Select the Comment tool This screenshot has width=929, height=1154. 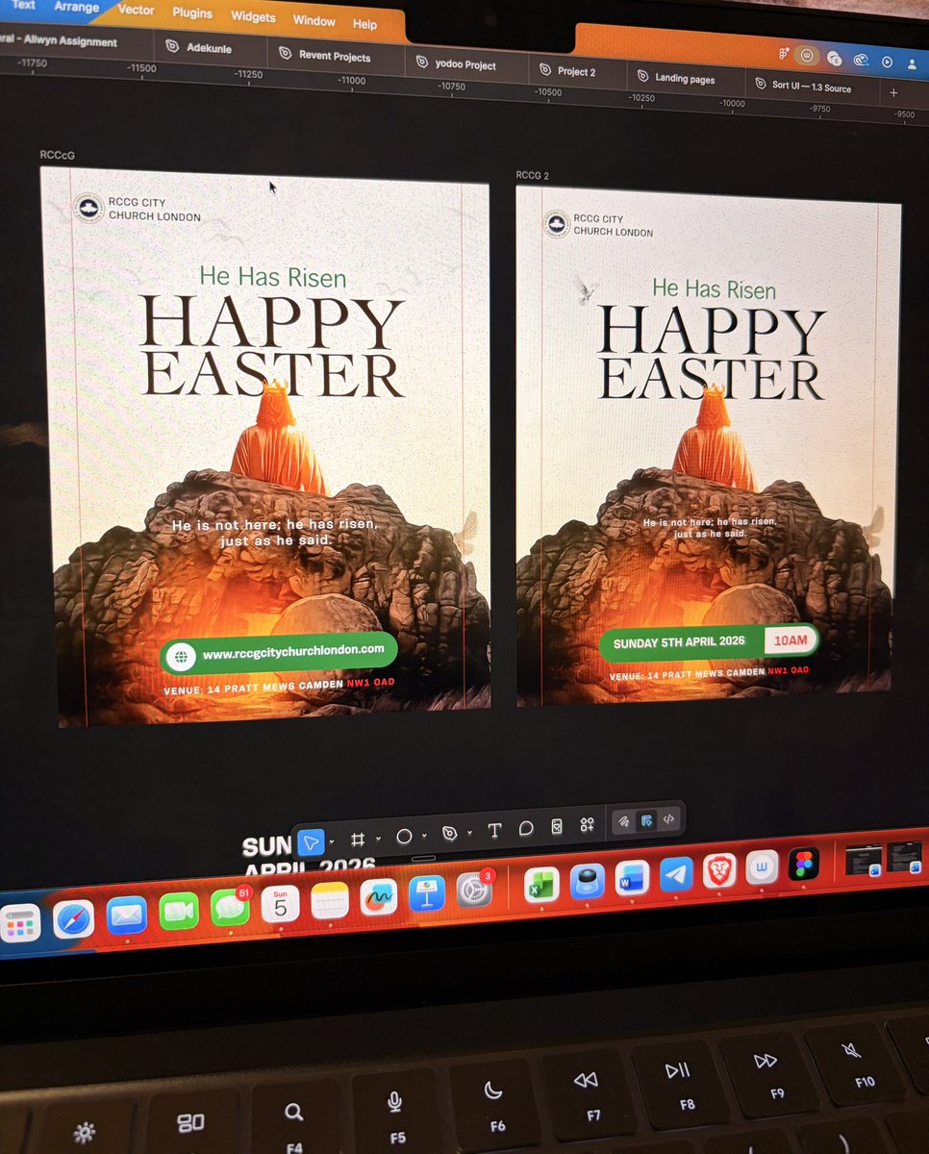[526, 828]
